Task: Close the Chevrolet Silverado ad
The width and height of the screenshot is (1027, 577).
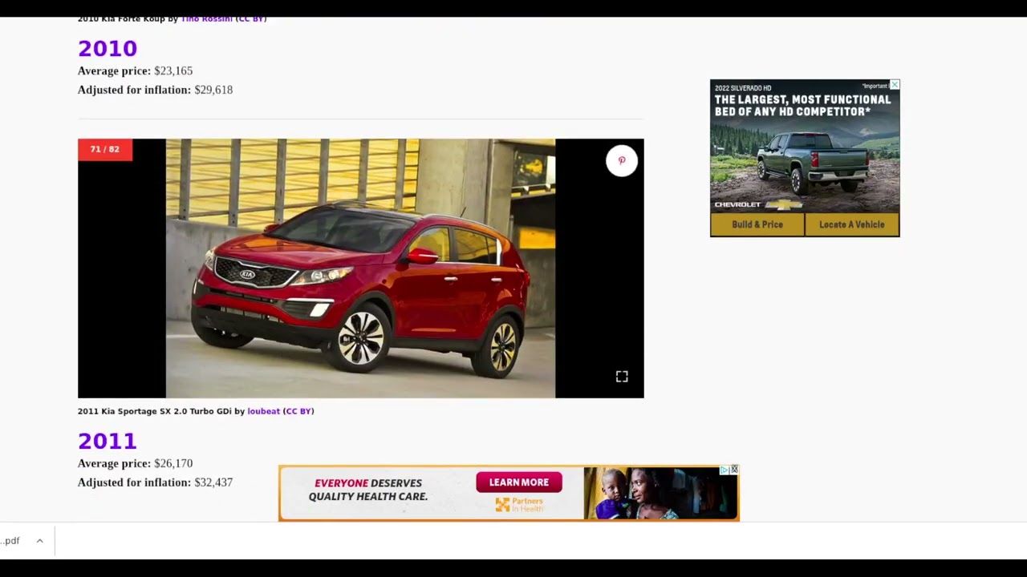Action: pyautogui.click(x=895, y=84)
